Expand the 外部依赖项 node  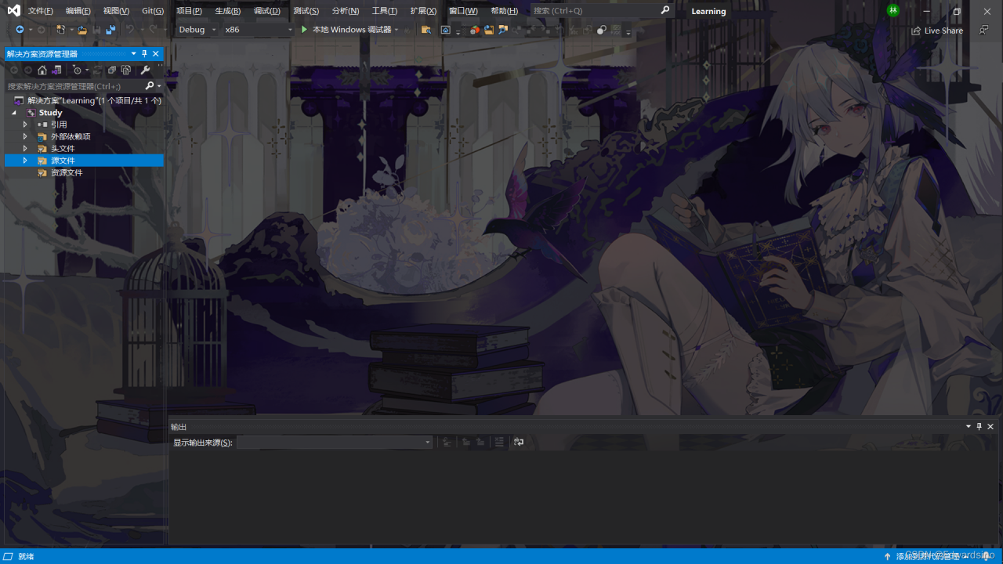point(25,136)
